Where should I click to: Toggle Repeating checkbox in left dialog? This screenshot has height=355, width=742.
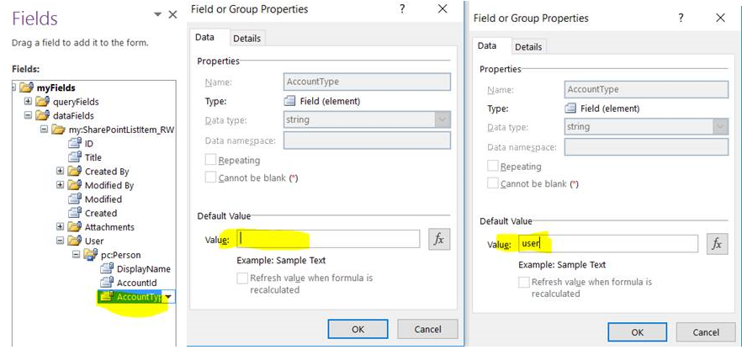(210, 161)
